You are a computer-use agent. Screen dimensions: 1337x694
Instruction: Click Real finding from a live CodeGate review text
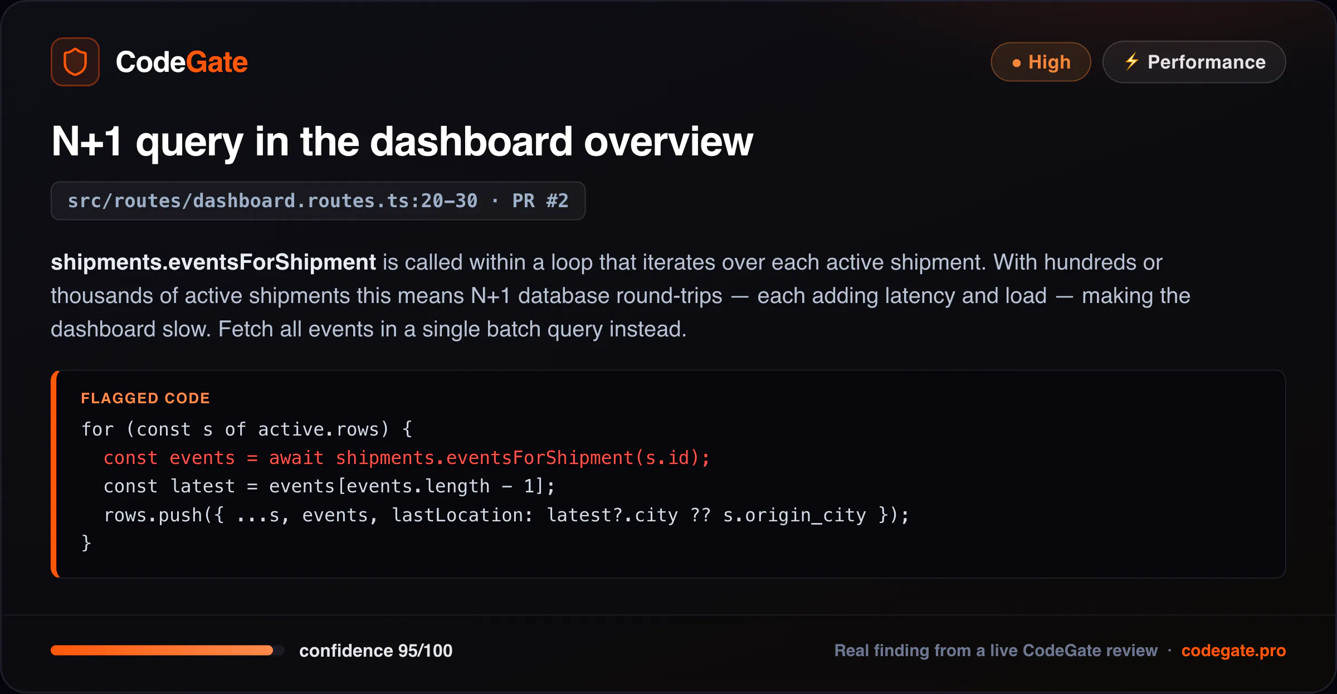click(x=996, y=651)
